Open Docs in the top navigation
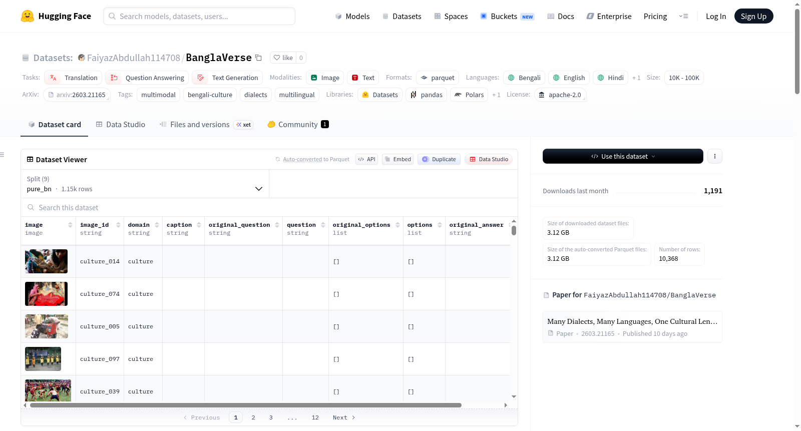 (561, 16)
